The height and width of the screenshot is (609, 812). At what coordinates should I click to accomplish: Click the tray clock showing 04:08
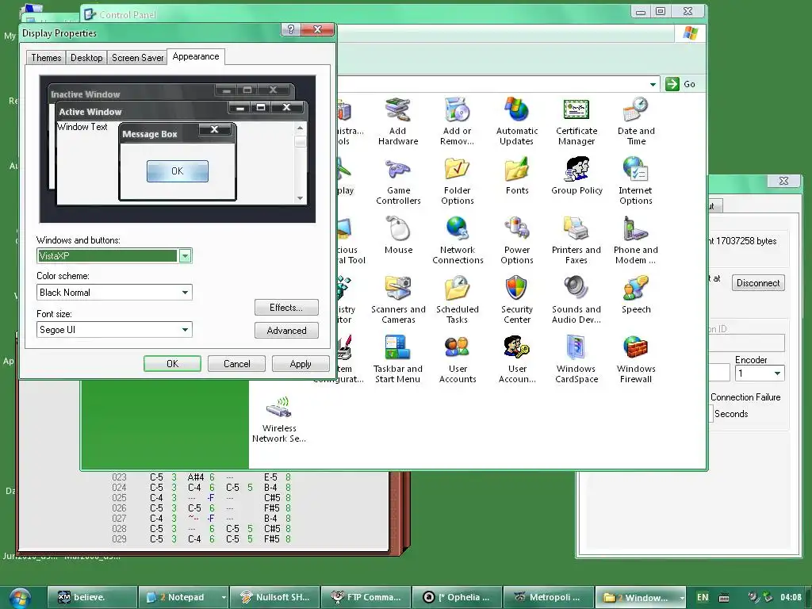pos(791,597)
